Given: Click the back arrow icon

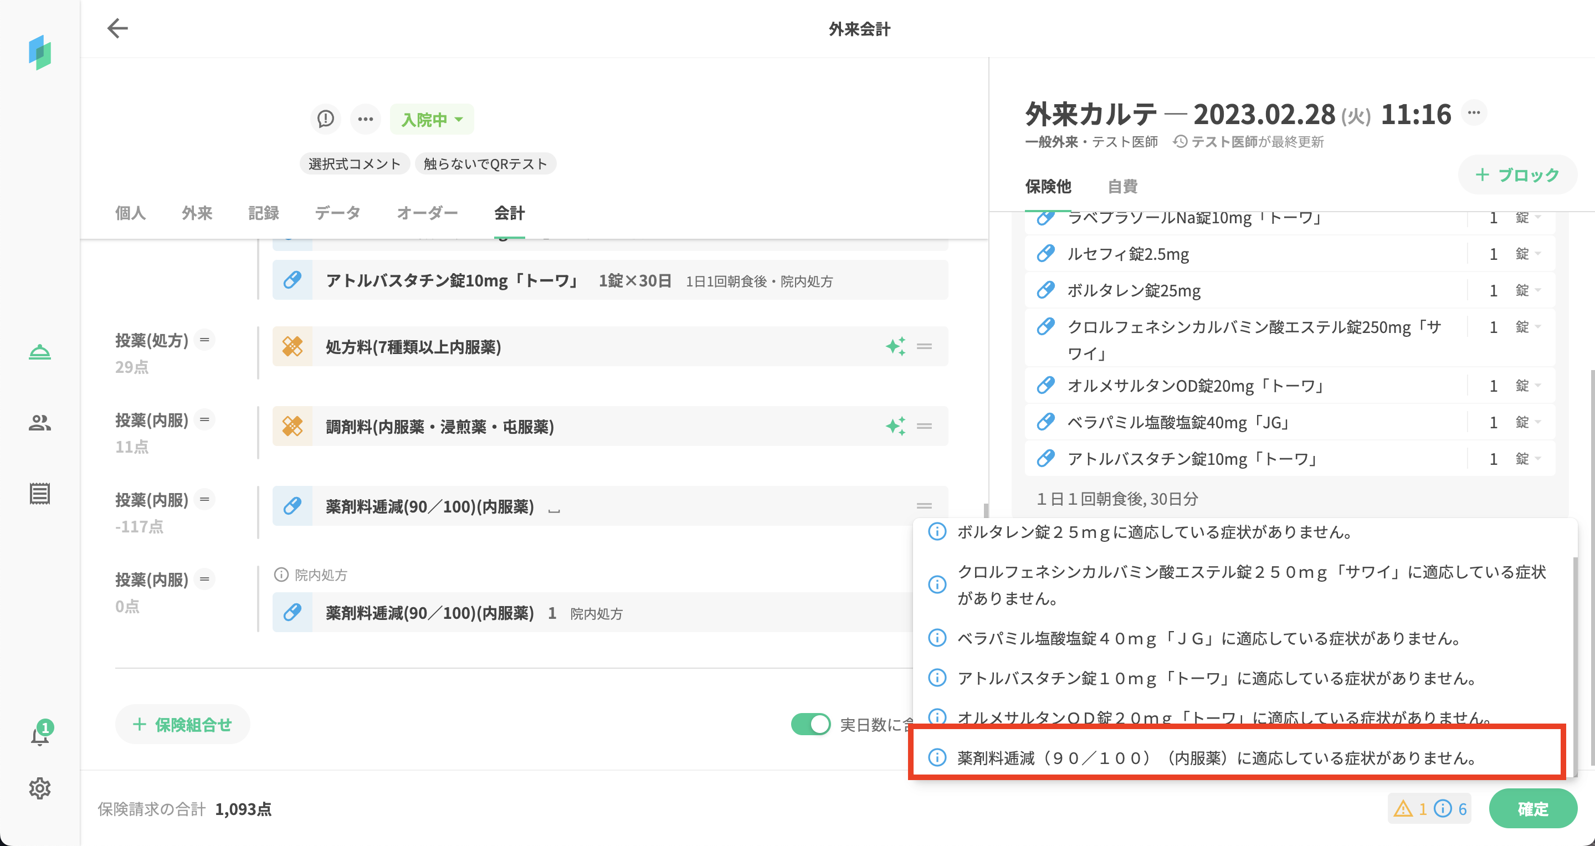Looking at the screenshot, I should [x=117, y=28].
